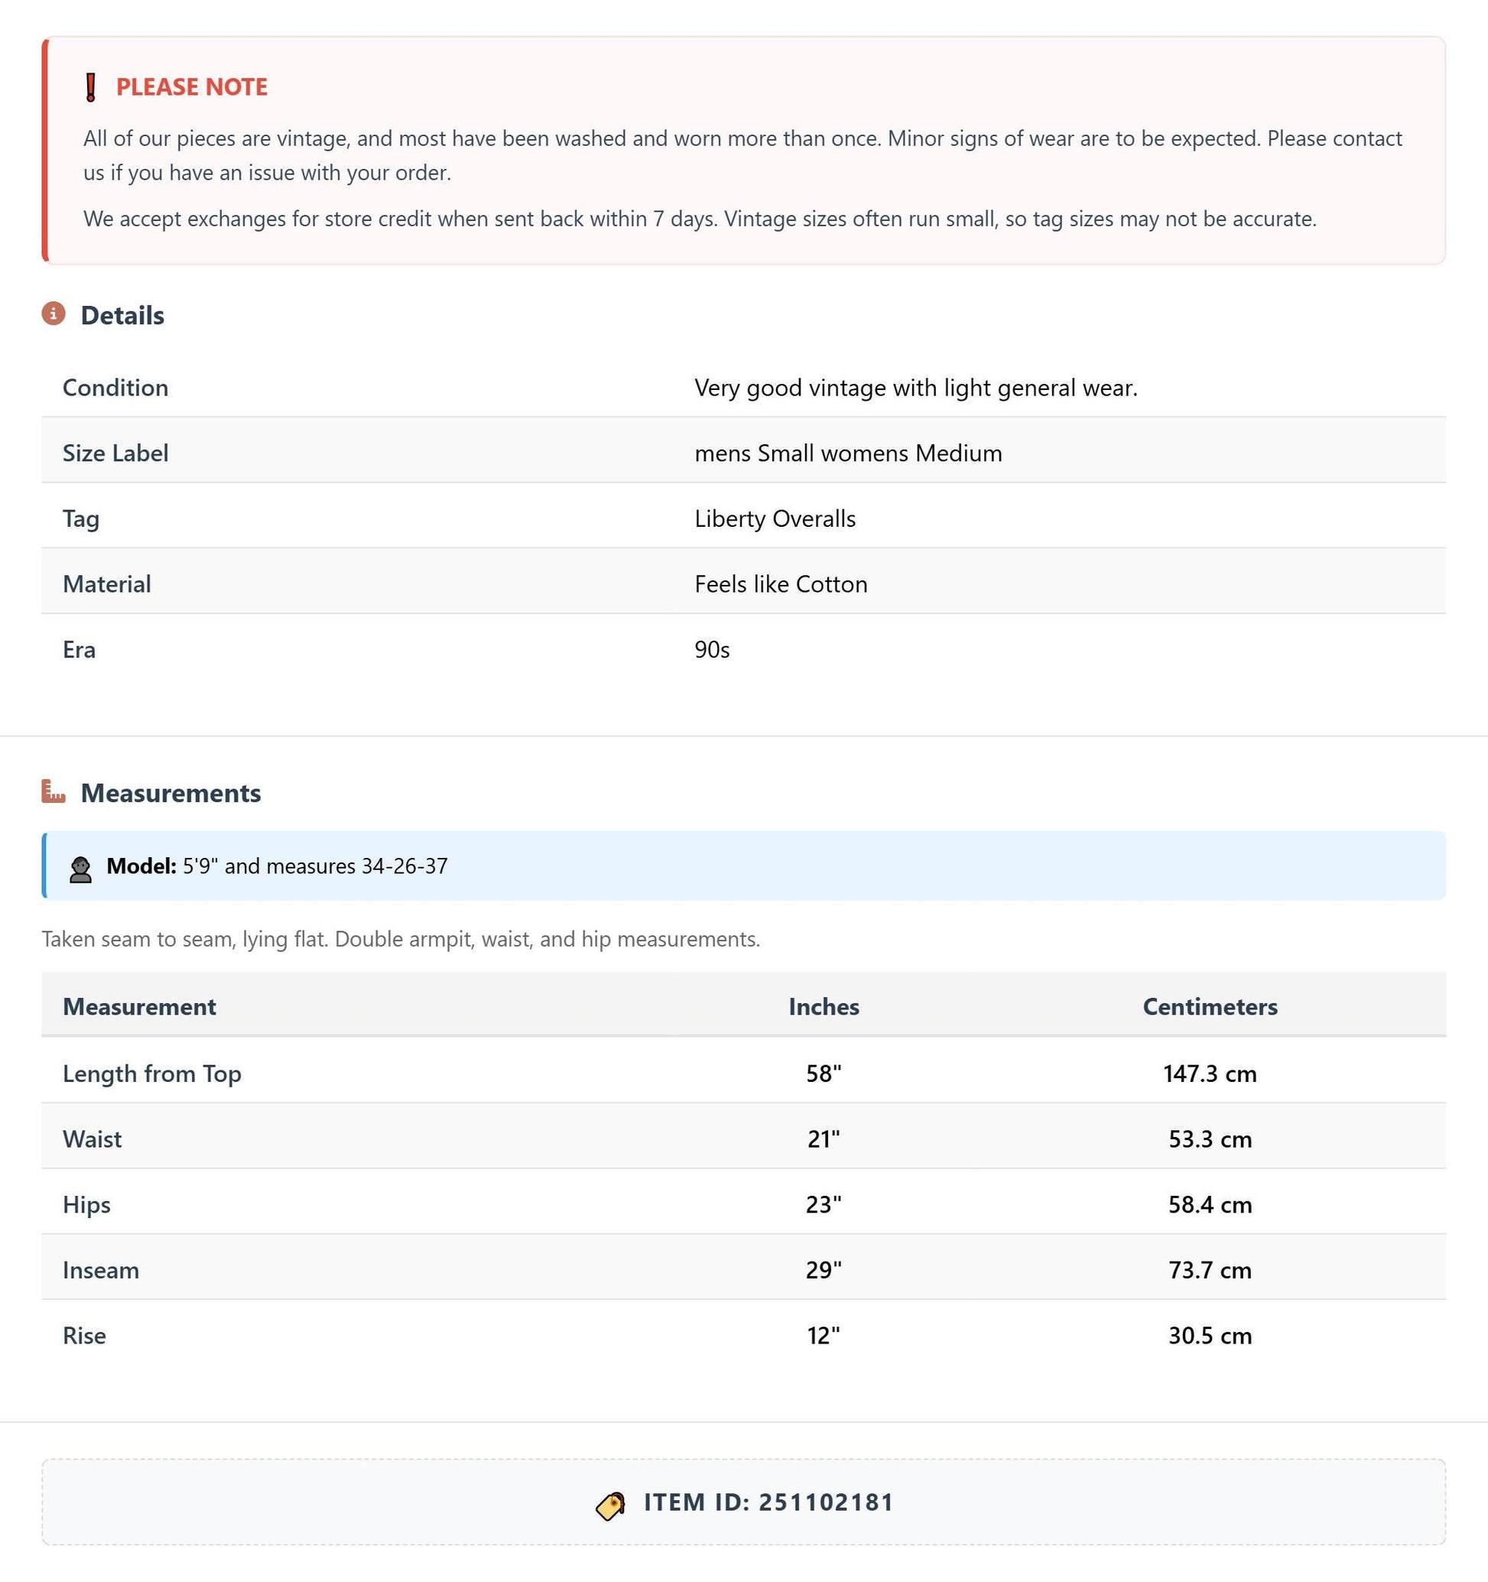Screen dimensions: 1488x1582
Task: Click the Inseam 73.7 cm cell
Action: click(1210, 1270)
